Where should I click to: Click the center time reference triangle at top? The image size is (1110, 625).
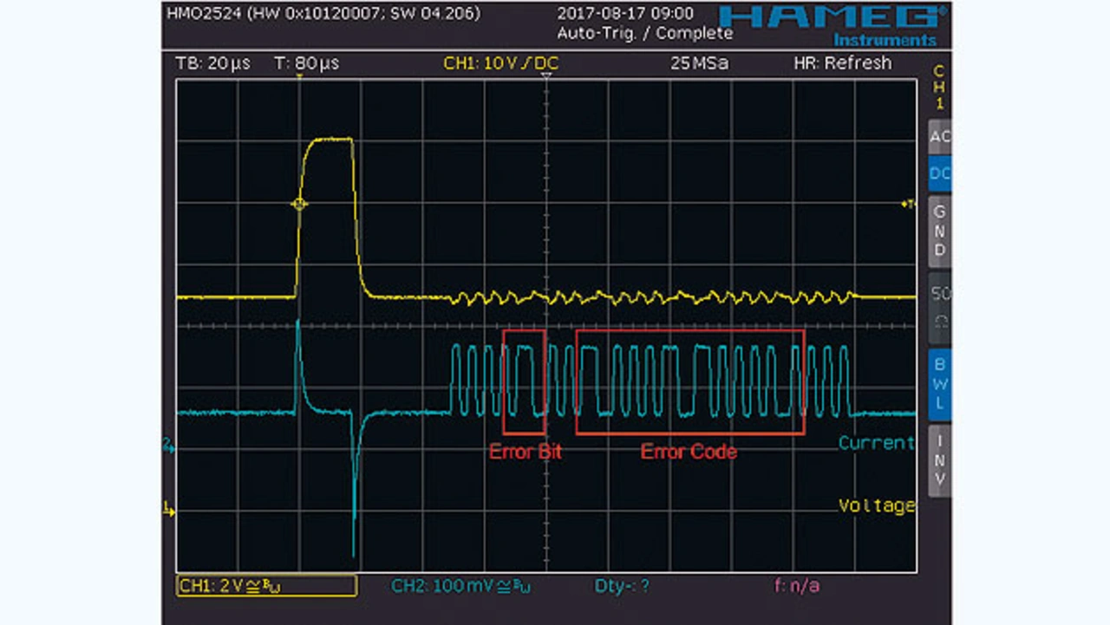(x=546, y=79)
